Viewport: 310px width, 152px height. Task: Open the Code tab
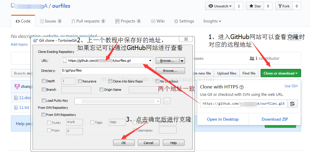click(23, 21)
